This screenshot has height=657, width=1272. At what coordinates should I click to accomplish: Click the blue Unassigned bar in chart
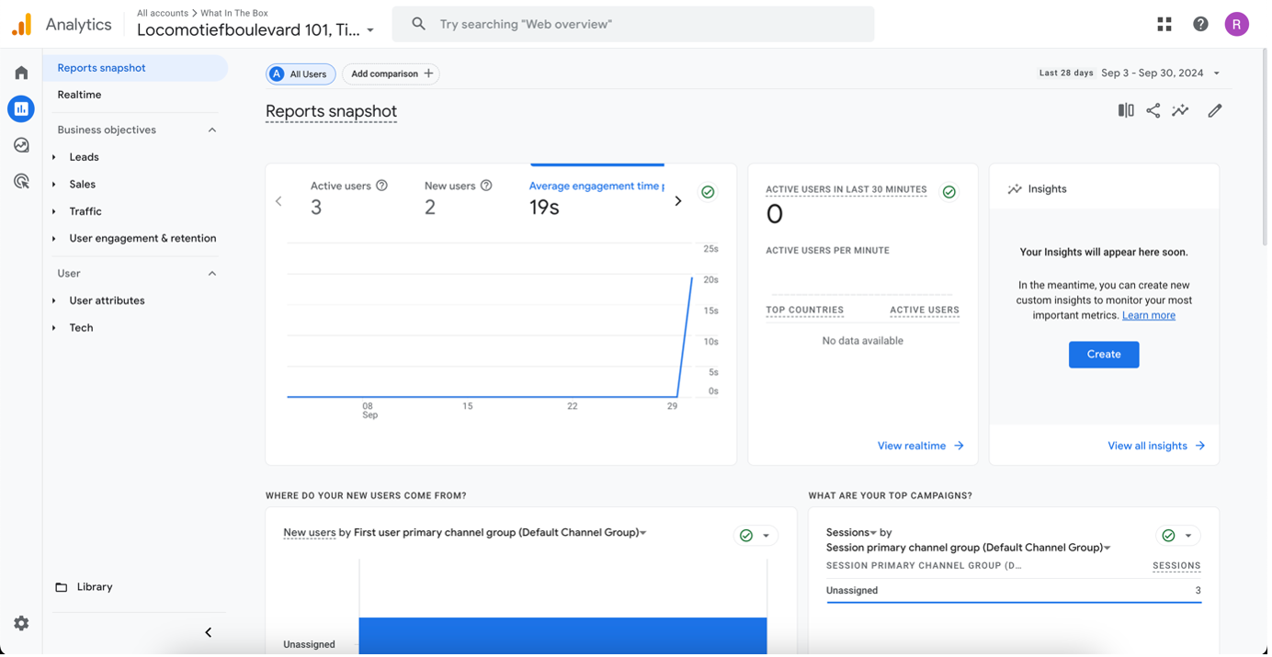pos(562,635)
